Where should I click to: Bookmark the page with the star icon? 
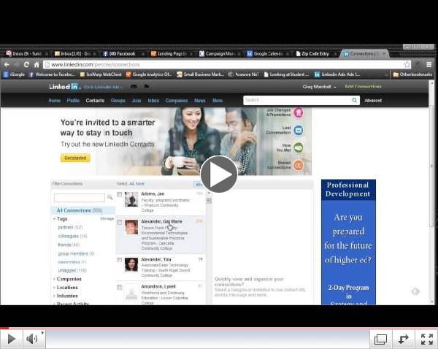pos(407,64)
